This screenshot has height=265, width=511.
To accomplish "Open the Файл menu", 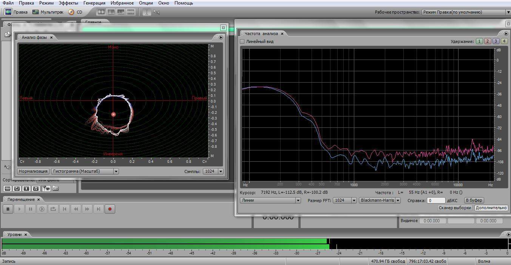I will (x=8, y=3).
